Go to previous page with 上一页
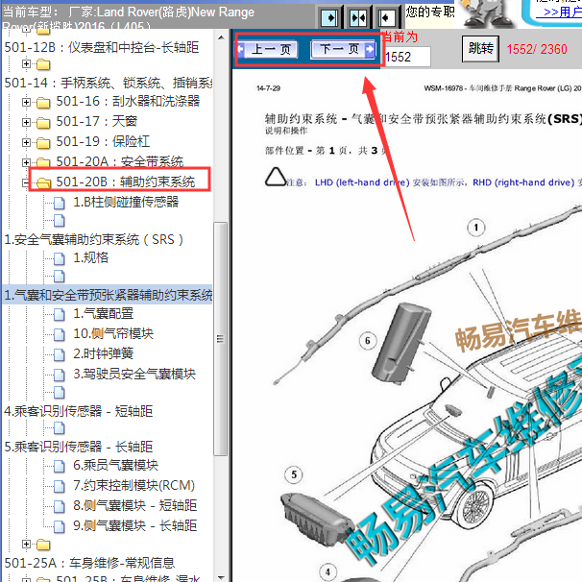 pos(267,49)
